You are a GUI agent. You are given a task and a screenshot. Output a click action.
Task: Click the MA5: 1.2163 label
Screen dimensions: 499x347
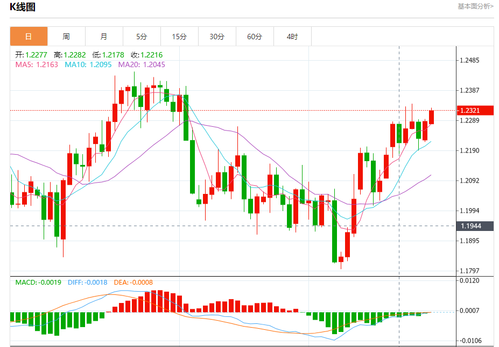point(37,65)
